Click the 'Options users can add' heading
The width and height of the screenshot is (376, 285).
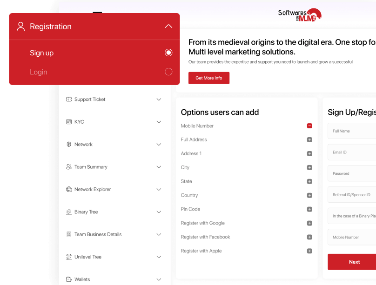[220, 112]
